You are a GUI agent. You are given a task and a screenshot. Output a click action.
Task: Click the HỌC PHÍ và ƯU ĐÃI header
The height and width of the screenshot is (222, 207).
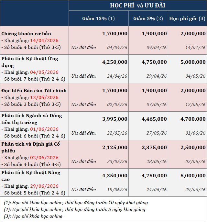point(137,6)
